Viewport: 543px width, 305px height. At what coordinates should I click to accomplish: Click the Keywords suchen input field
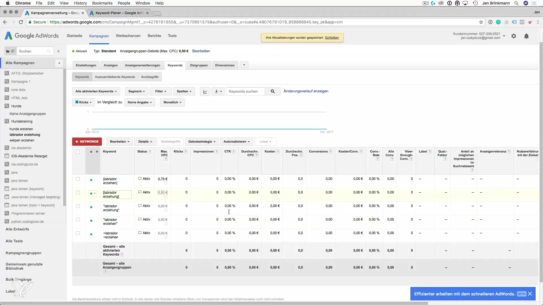point(245,91)
